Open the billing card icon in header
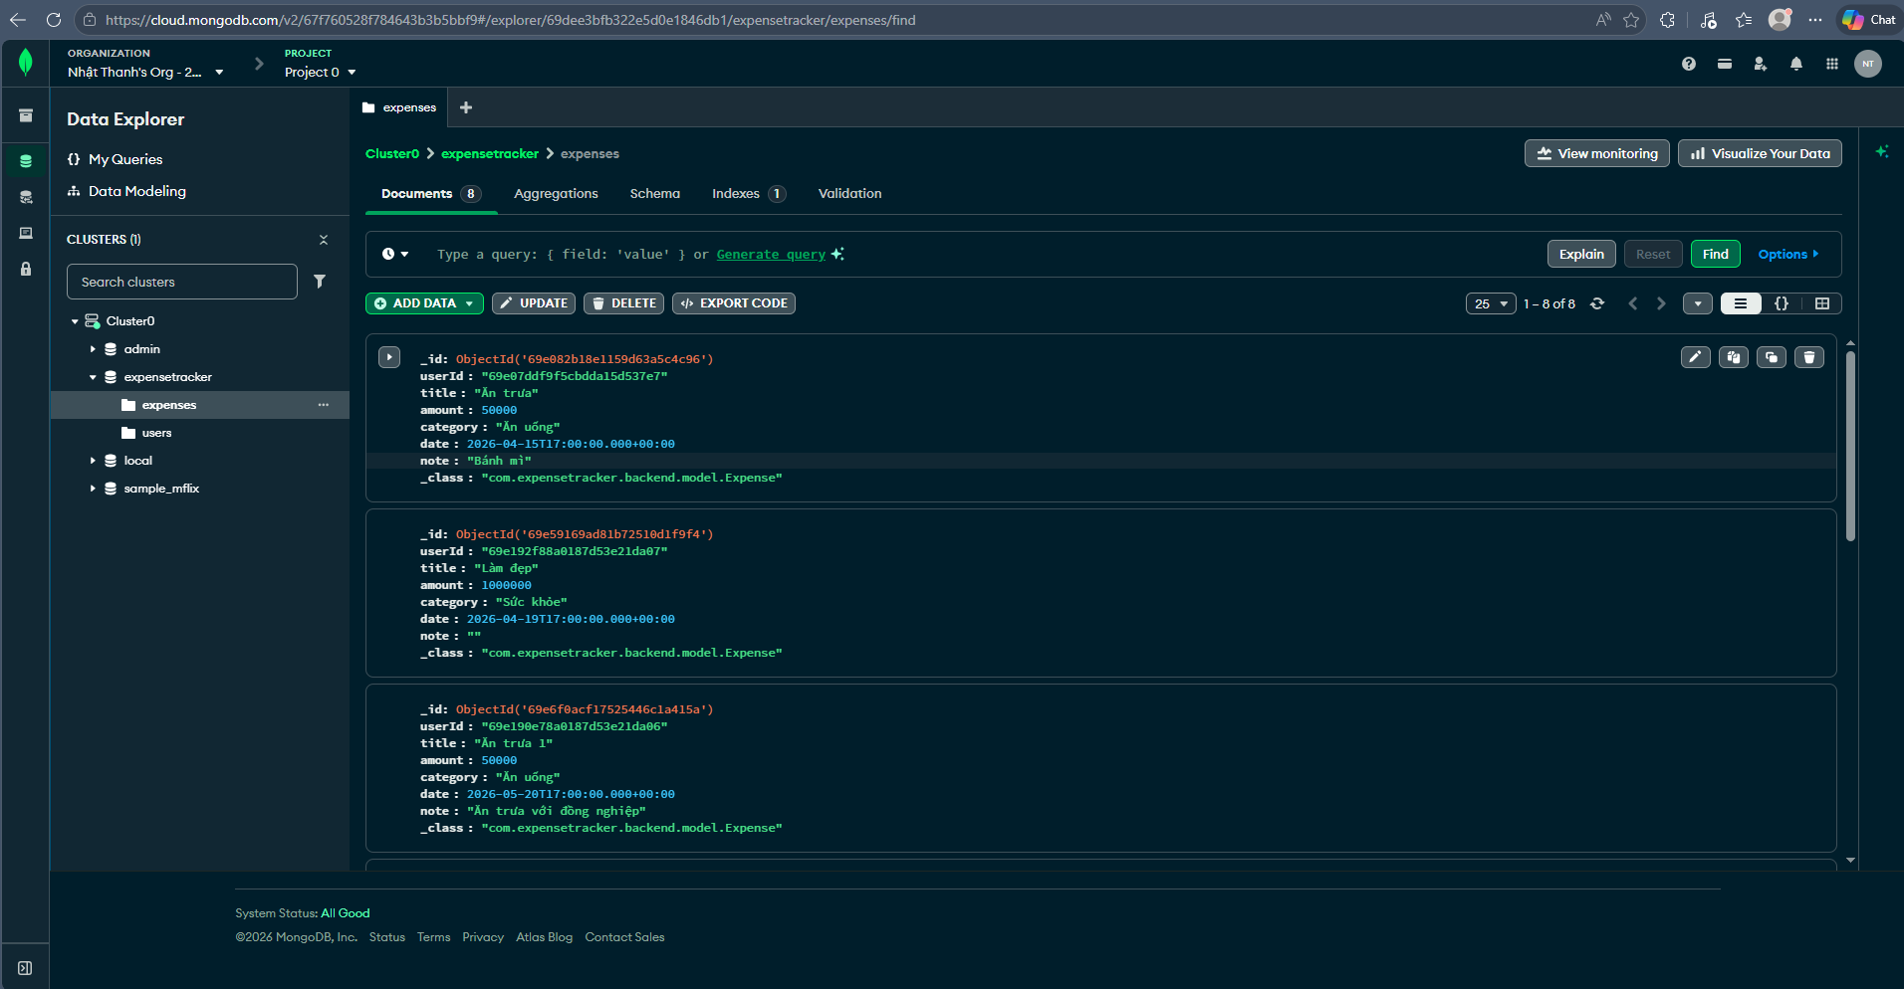 point(1725,64)
